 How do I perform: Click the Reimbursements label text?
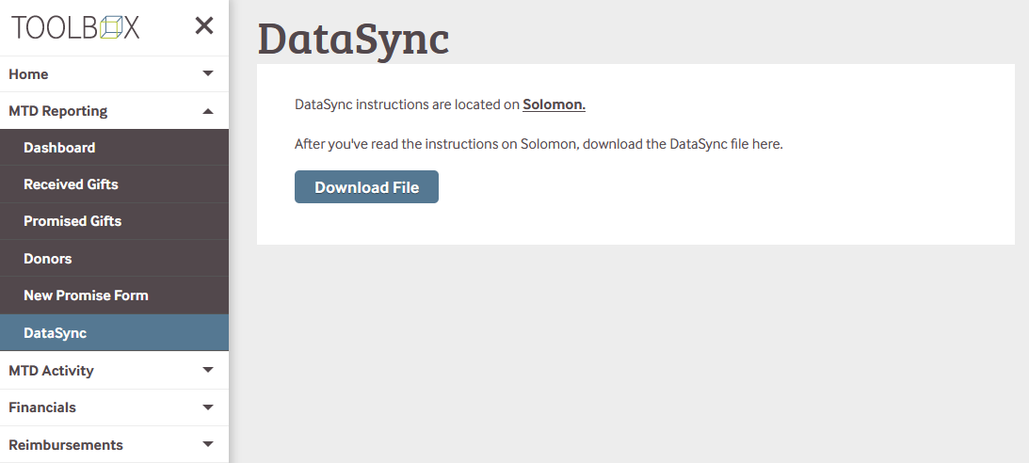[x=65, y=445]
